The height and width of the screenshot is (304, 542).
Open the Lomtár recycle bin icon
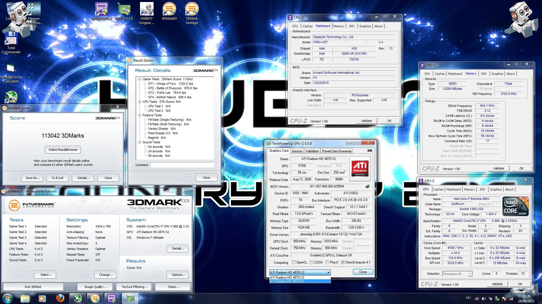pos(11,11)
